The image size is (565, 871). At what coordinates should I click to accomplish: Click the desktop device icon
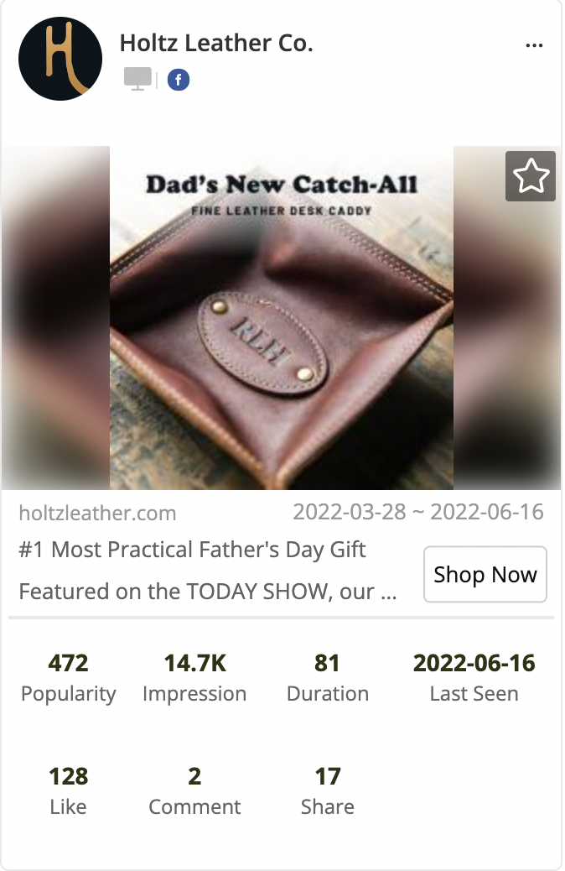(137, 79)
